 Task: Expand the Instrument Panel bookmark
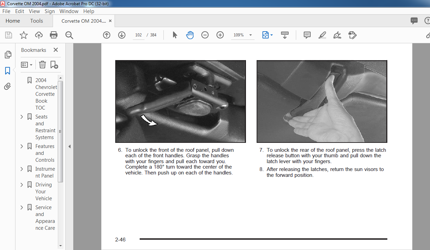pos(22,169)
